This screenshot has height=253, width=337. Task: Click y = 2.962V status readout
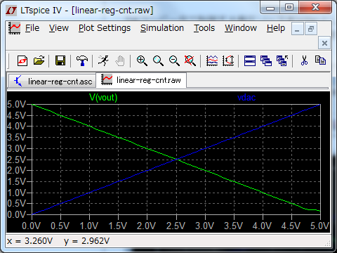86,241
